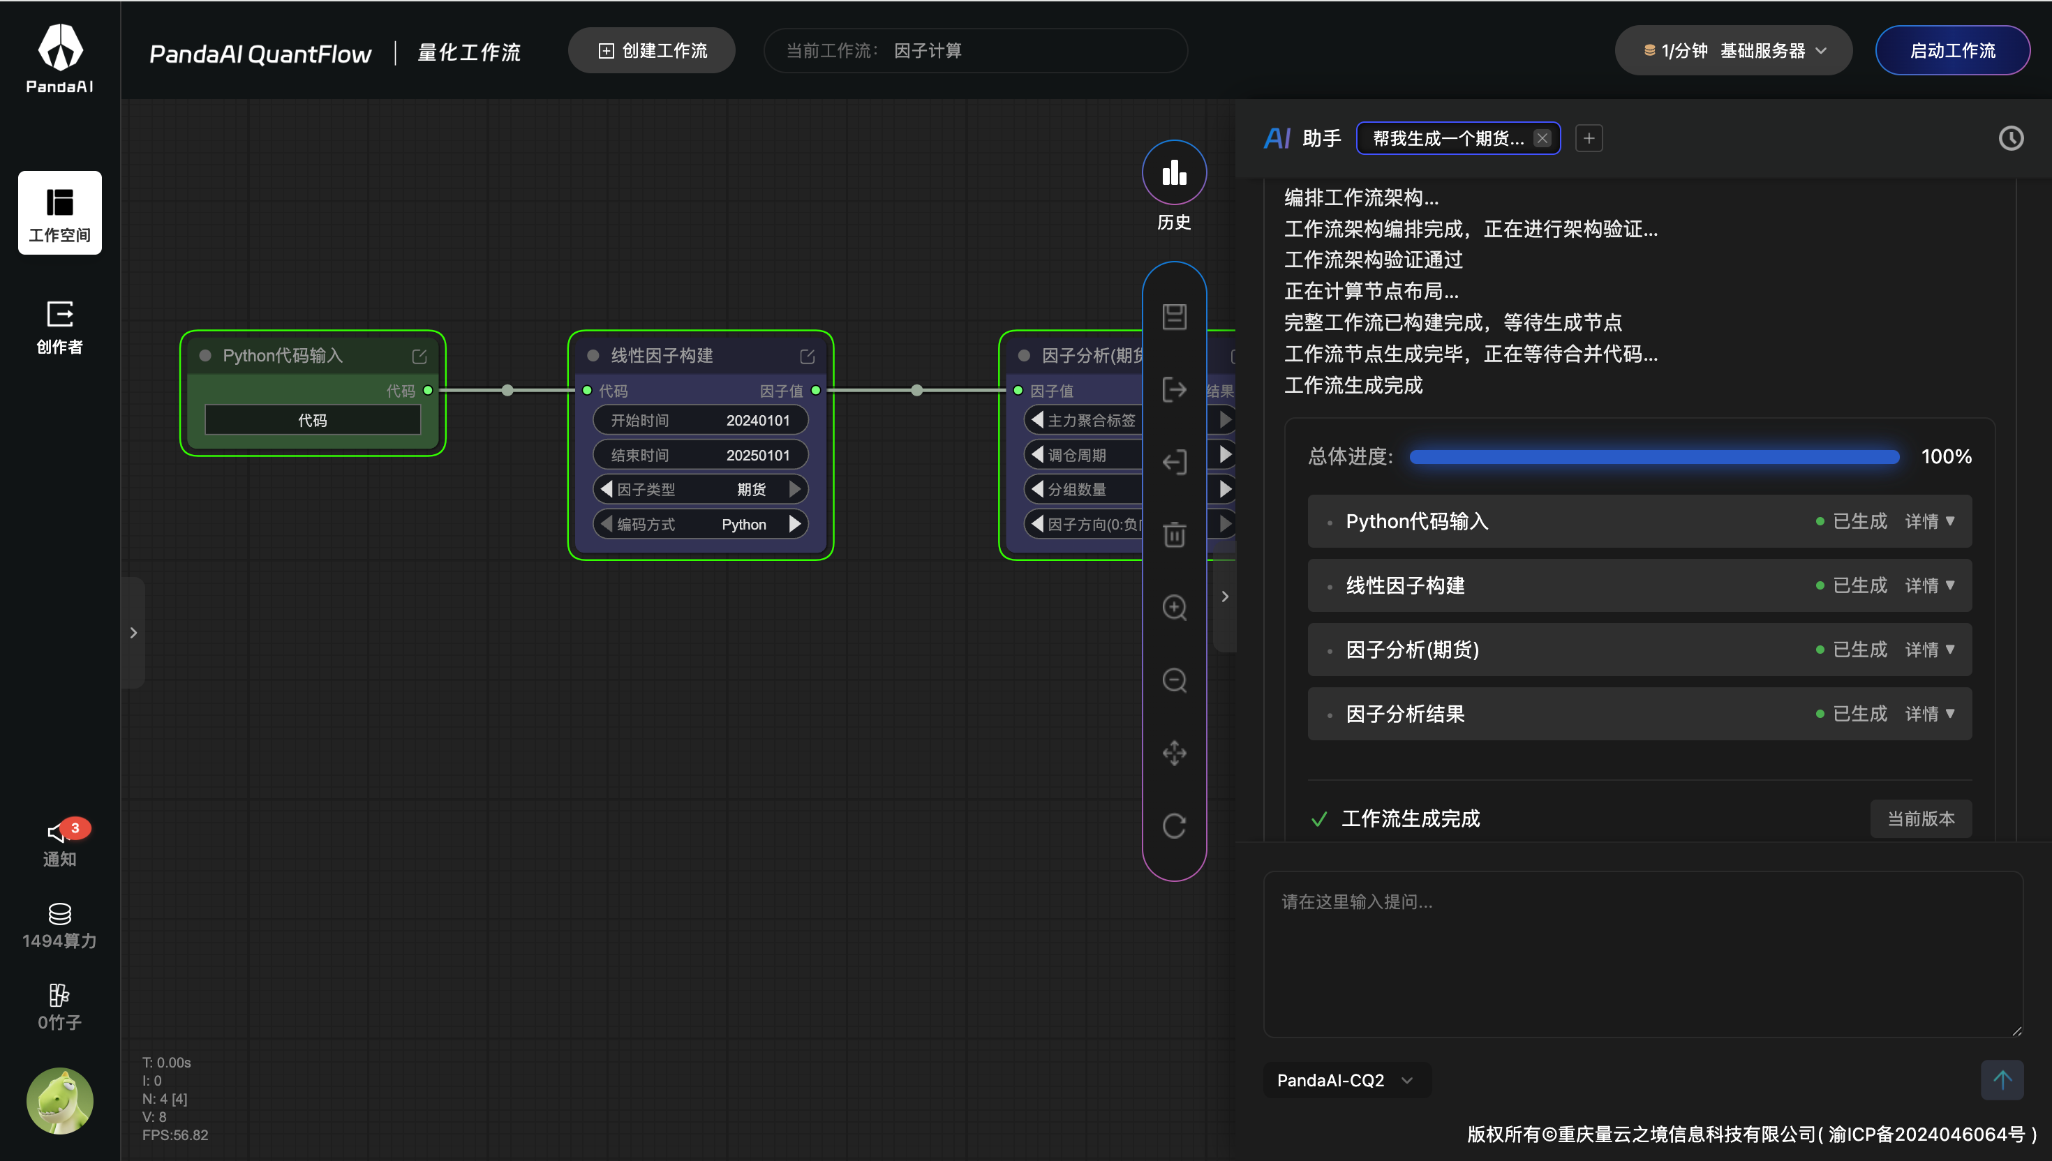Click the Python代码输入 progress row

click(x=1640, y=520)
